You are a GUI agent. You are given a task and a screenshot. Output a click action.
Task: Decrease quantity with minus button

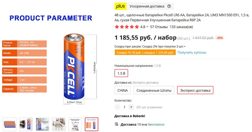(117, 107)
